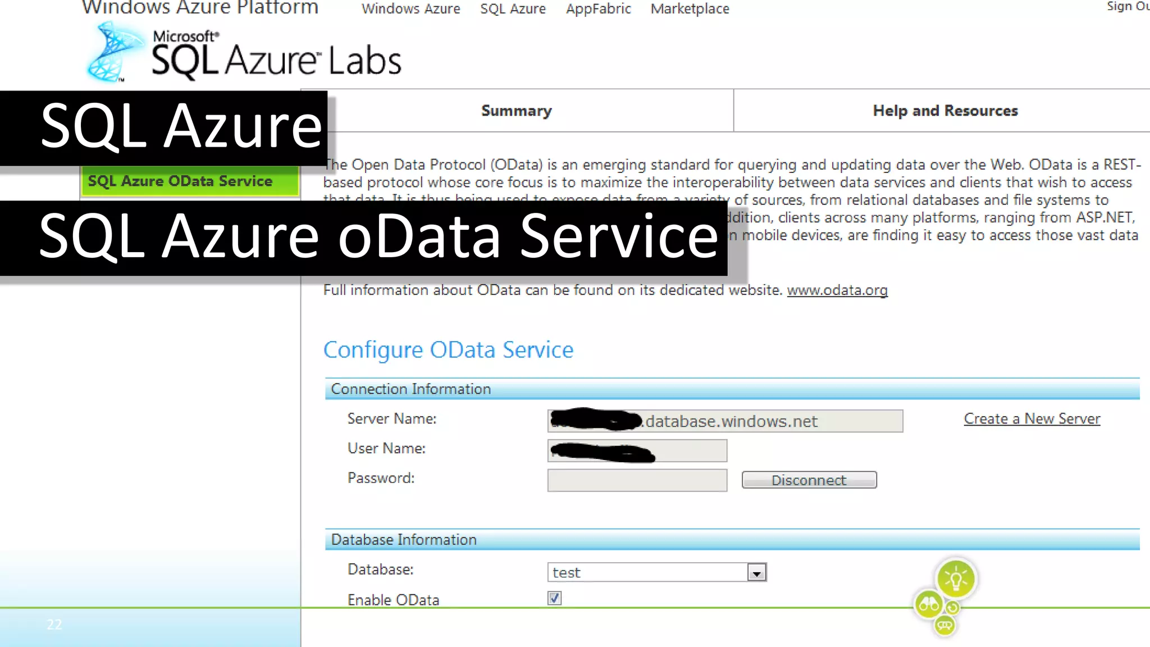Screen dimensions: 1150x647
Task: Click into the Password field
Action: (637, 481)
